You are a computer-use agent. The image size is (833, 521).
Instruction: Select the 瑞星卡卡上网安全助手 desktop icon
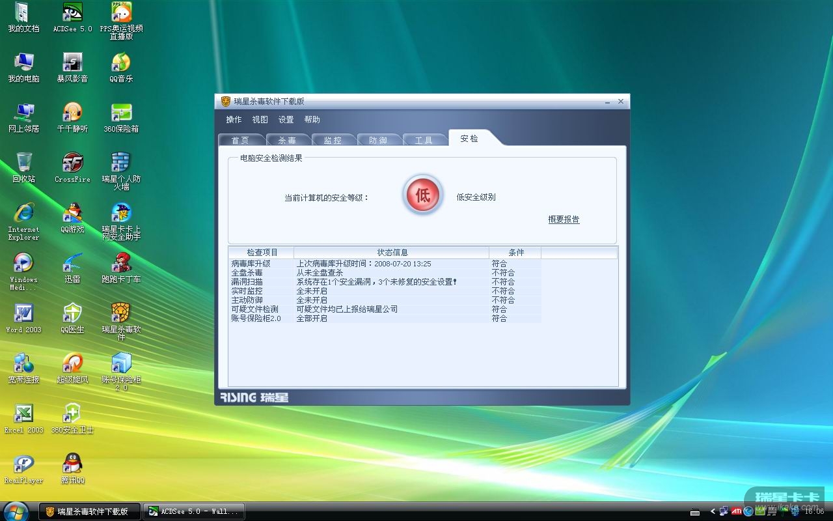click(121, 222)
